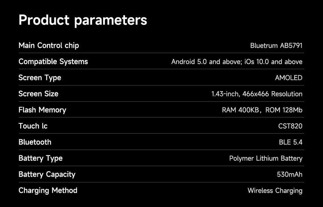Click the 1.43-inch 466x466 Resolution value
The image size is (323, 207).
[x=257, y=94]
